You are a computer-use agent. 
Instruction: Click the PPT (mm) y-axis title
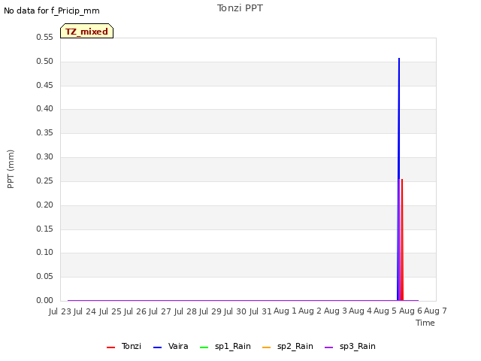point(11,169)
